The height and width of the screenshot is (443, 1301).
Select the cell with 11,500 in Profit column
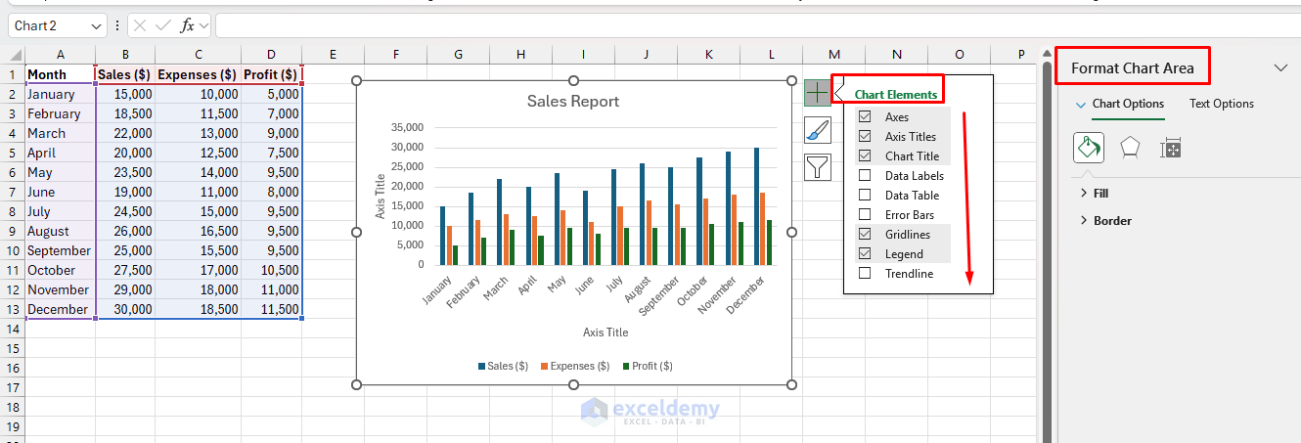coord(271,309)
